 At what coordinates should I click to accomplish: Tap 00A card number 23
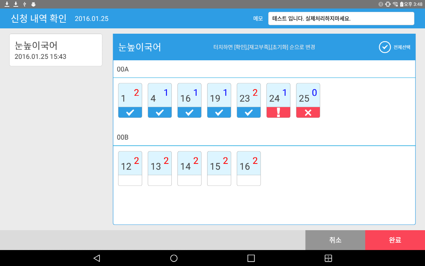click(x=249, y=100)
